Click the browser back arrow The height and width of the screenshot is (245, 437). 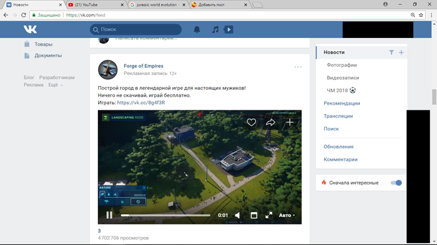pos(6,15)
